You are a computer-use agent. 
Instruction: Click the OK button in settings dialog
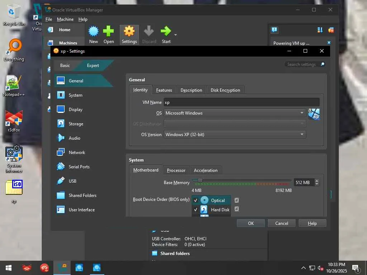tap(251, 223)
